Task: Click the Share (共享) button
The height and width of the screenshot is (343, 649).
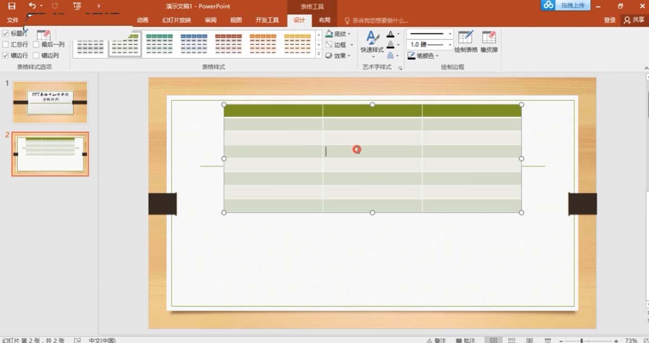Action: [x=634, y=20]
